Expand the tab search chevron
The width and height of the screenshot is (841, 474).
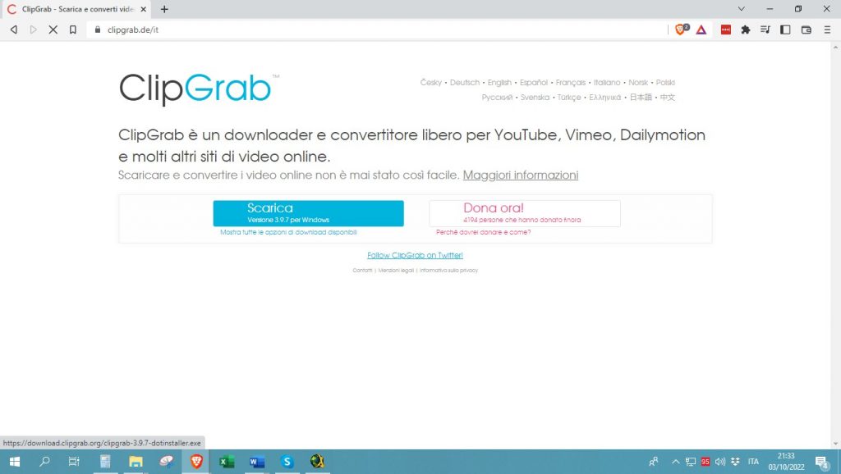tap(741, 9)
